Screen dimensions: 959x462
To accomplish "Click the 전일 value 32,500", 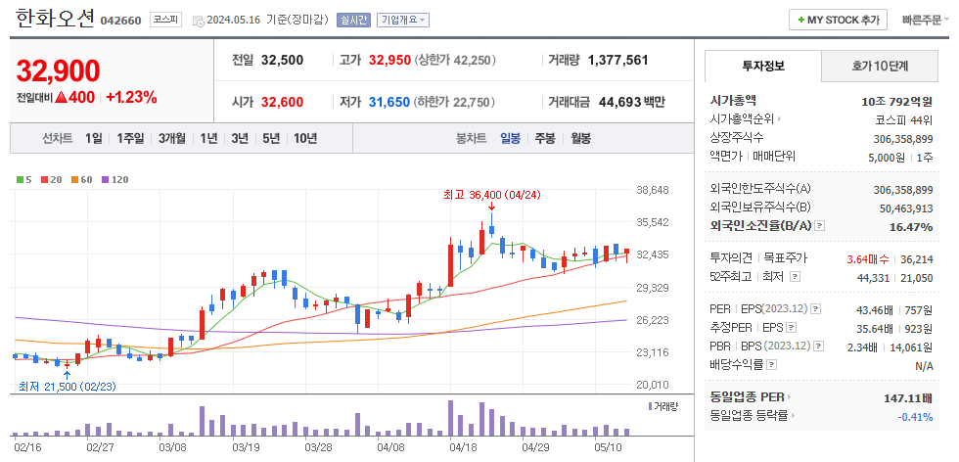I will tap(282, 60).
